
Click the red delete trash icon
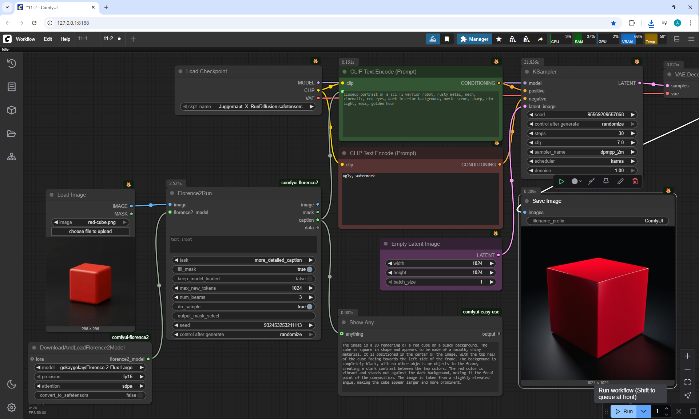coord(635,181)
